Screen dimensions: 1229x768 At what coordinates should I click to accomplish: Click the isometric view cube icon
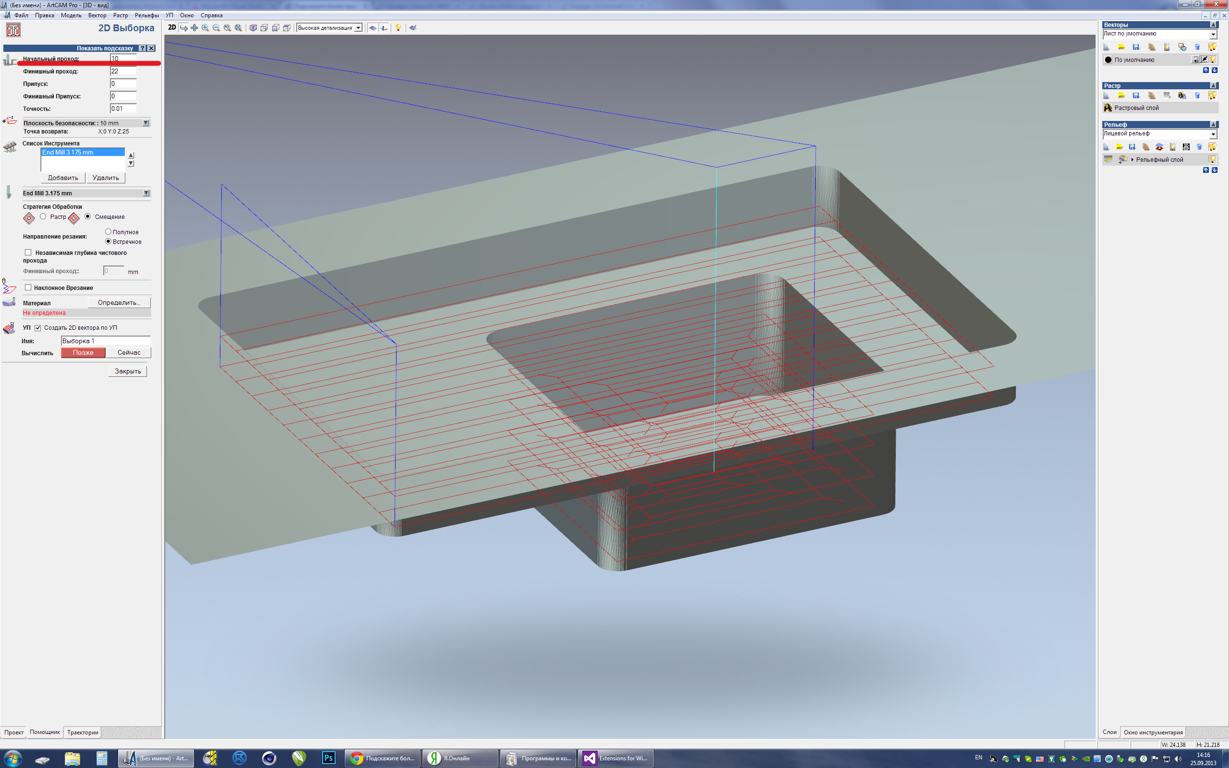point(253,27)
